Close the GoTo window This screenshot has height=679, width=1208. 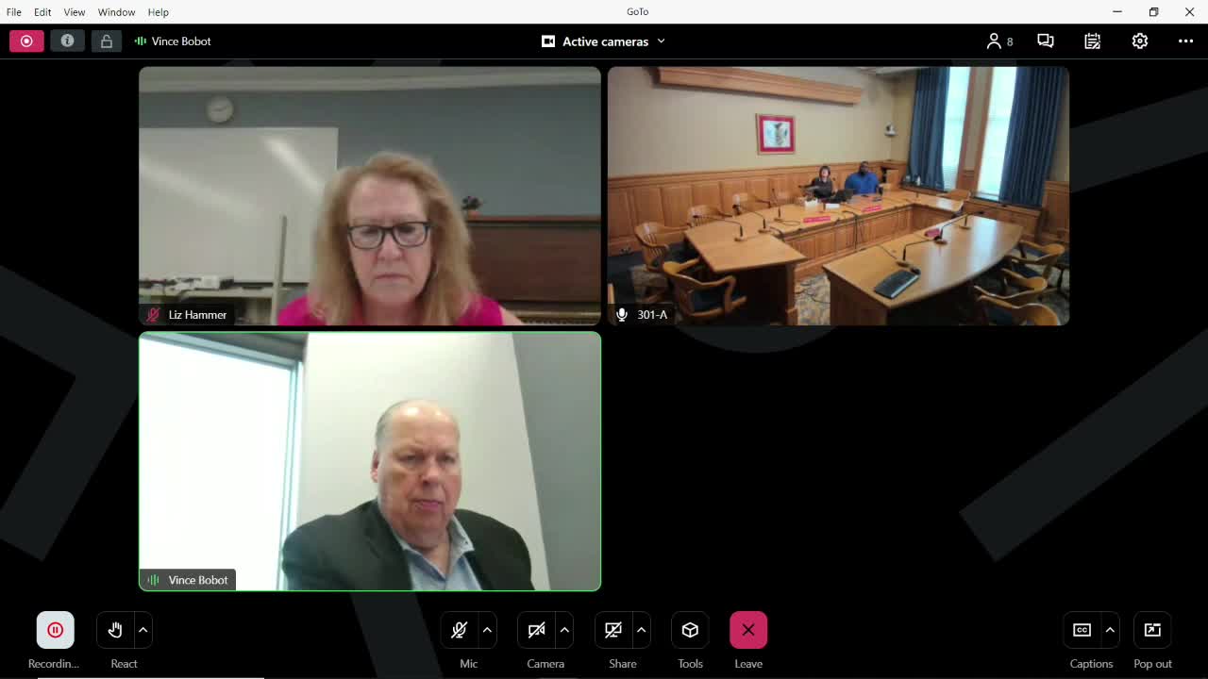point(1189,12)
